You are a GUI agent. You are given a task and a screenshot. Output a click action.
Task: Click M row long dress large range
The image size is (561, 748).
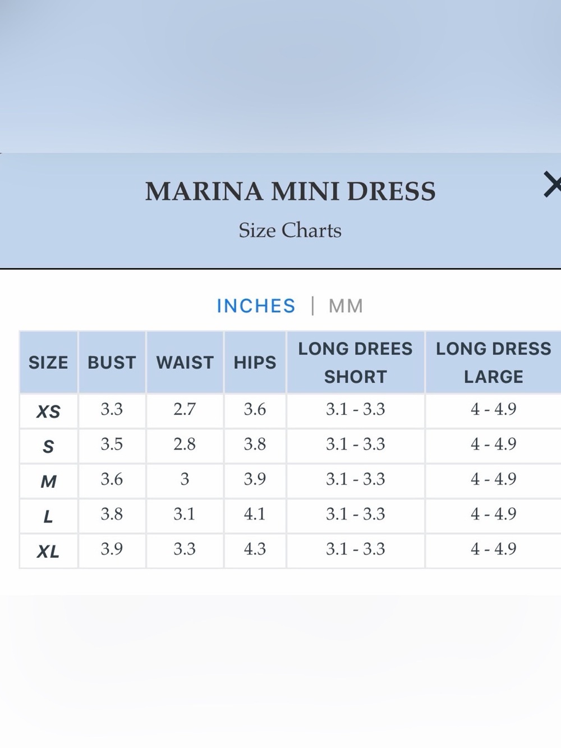coord(494,479)
